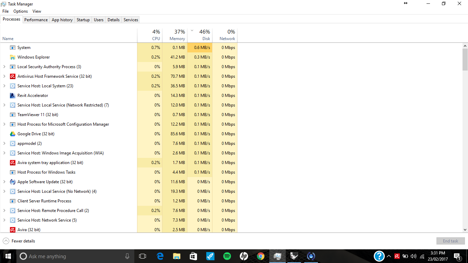Show hidden icons in the system tray
Screen dimensions: 468x263
click(x=389, y=256)
